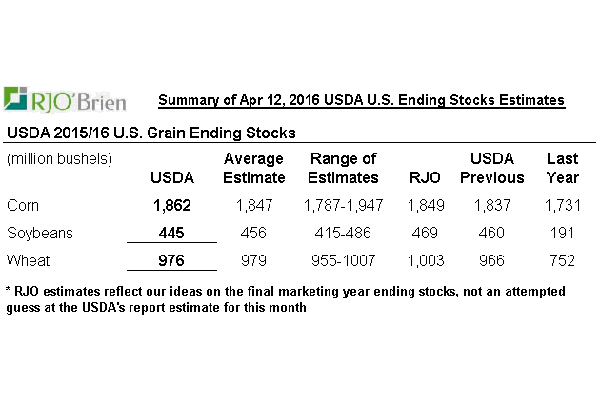The width and height of the screenshot is (600, 410).
Task: Click the Range of Estimates column header
Action: (344, 168)
